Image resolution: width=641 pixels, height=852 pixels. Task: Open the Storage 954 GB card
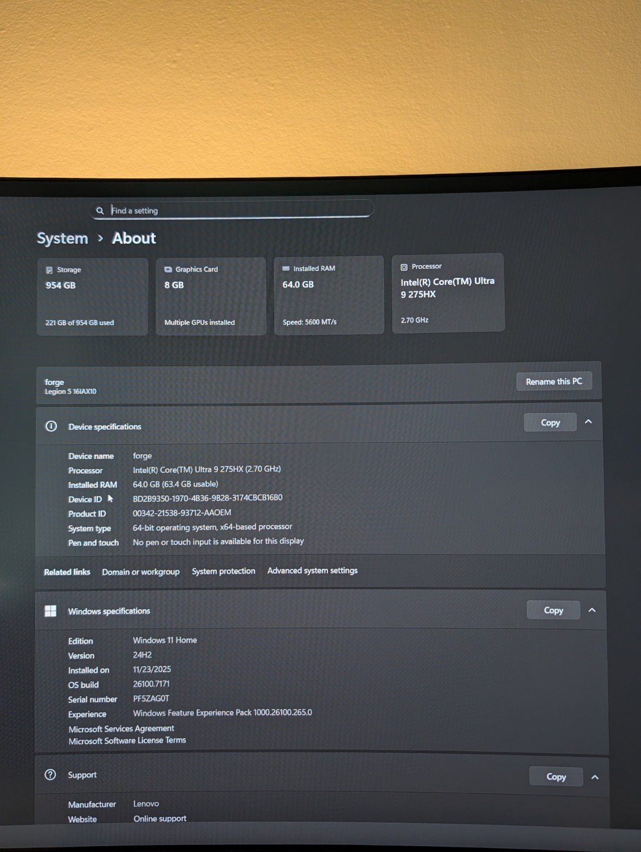[93, 297]
